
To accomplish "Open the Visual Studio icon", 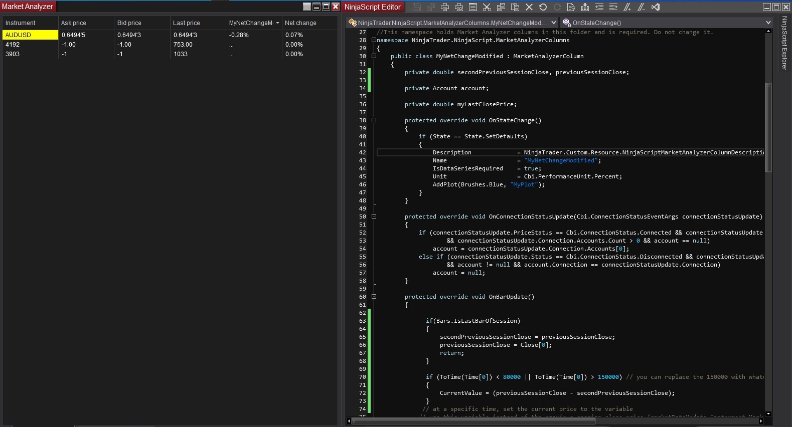I will 655,7.
